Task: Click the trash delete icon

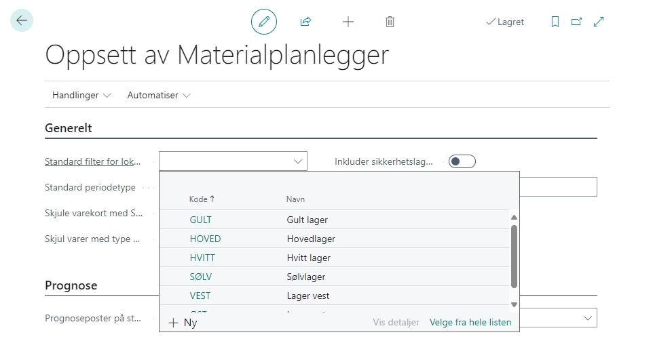Action: pyautogui.click(x=390, y=22)
